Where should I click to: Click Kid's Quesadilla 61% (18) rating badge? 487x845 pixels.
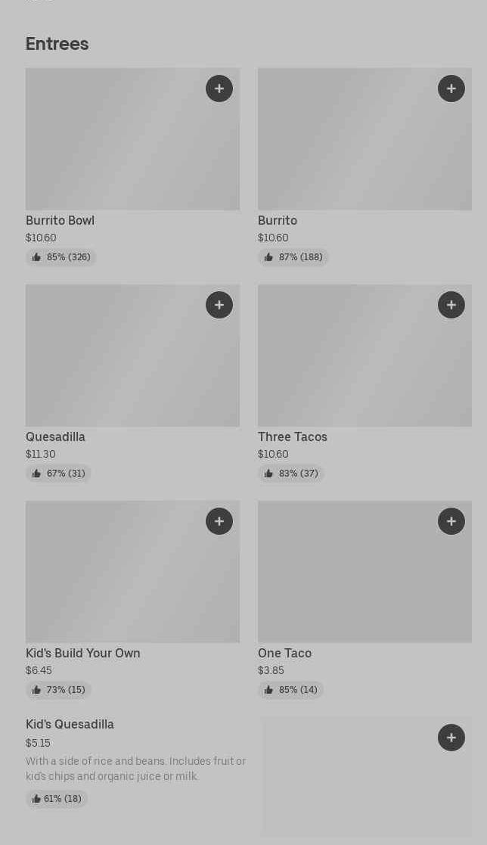(x=57, y=799)
